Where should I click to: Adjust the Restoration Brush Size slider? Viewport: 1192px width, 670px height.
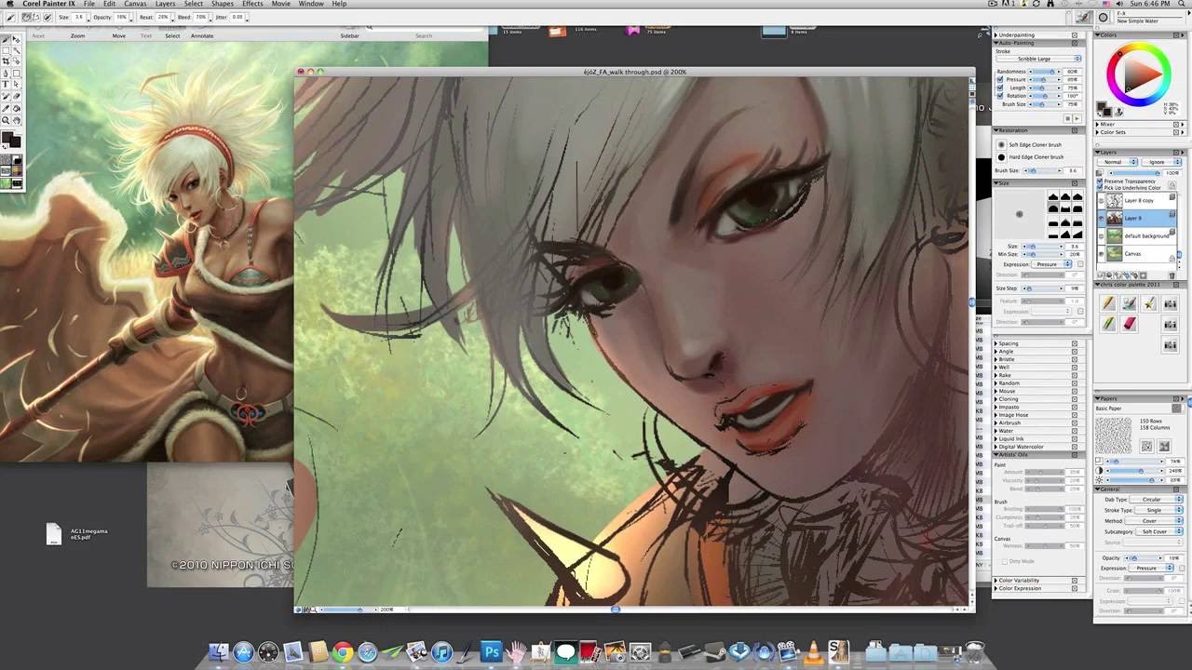click(1043, 170)
